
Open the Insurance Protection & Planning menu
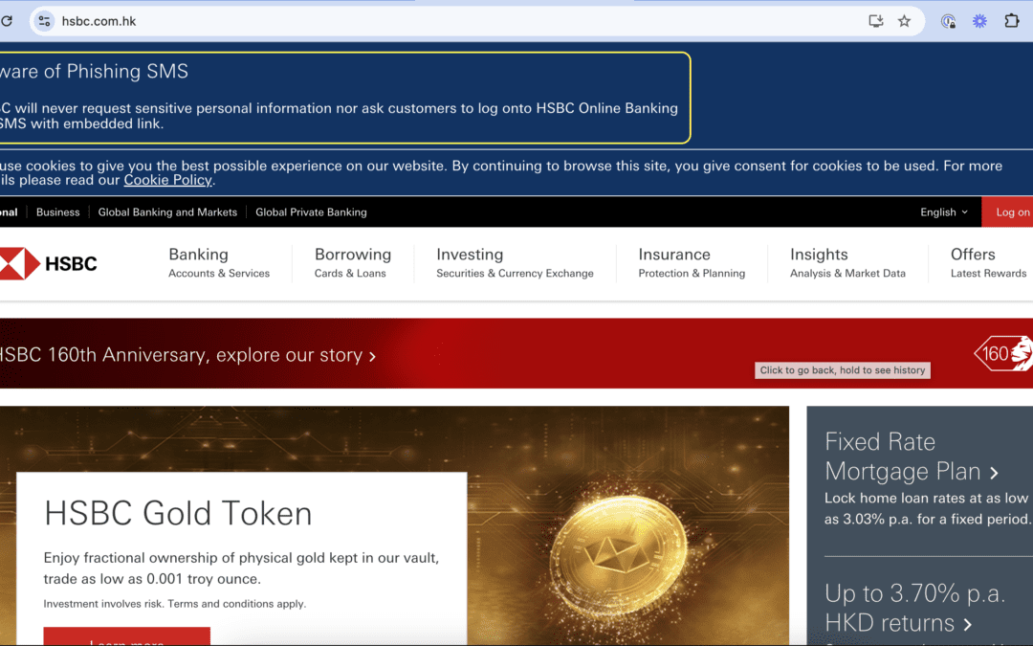coord(692,263)
